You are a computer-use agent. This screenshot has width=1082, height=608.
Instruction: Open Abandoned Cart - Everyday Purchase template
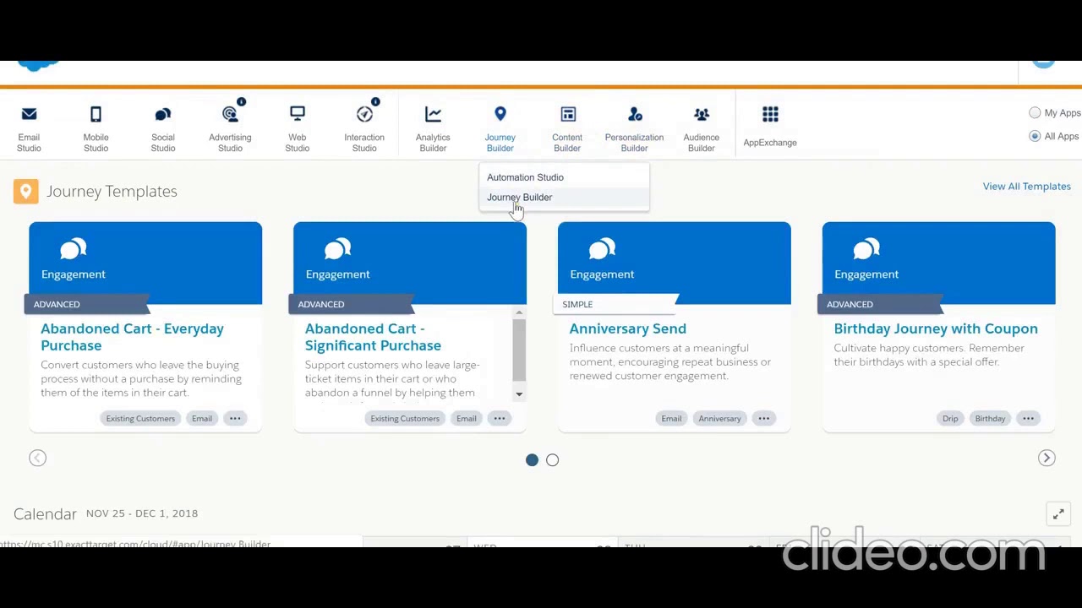click(x=132, y=337)
